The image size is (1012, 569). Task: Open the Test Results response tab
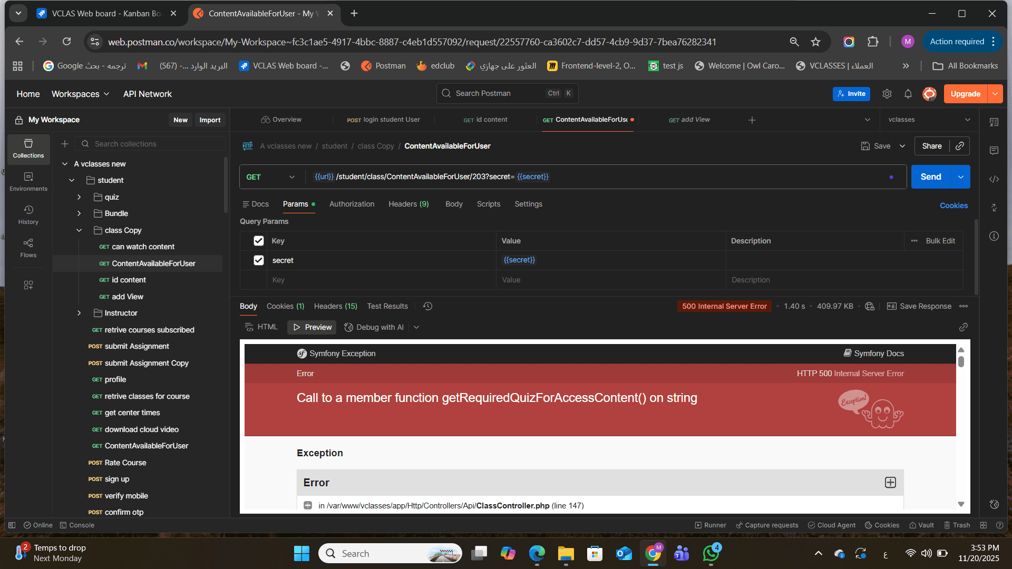[x=387, y=306]
